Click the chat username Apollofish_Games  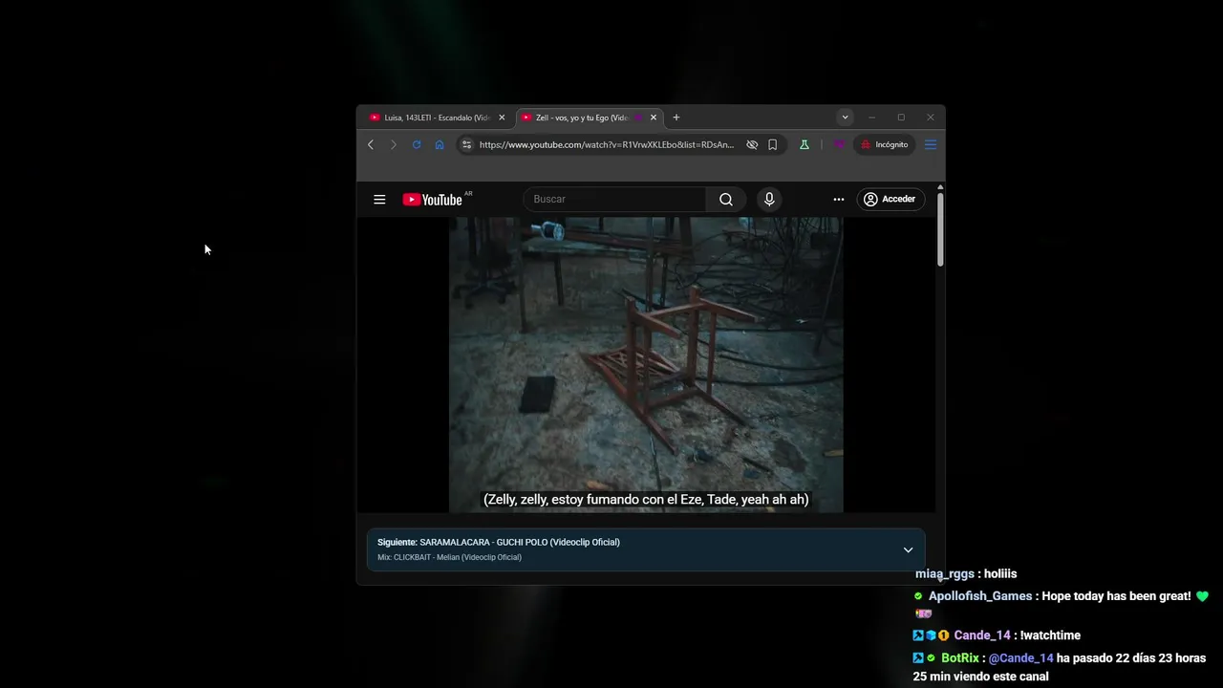coord(980,595)
